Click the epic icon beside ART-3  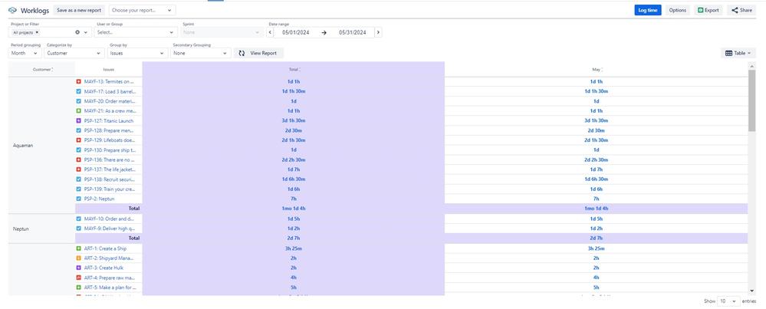pos(79,268)
